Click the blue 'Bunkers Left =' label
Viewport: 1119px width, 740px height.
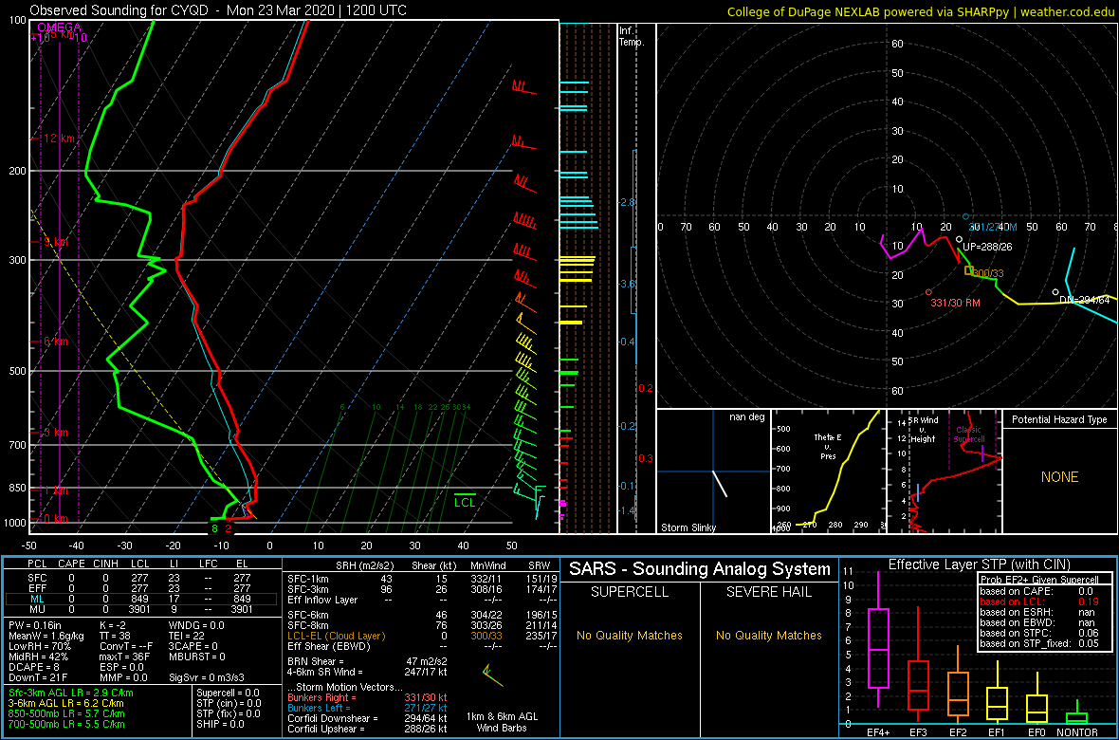coord(321,707)
